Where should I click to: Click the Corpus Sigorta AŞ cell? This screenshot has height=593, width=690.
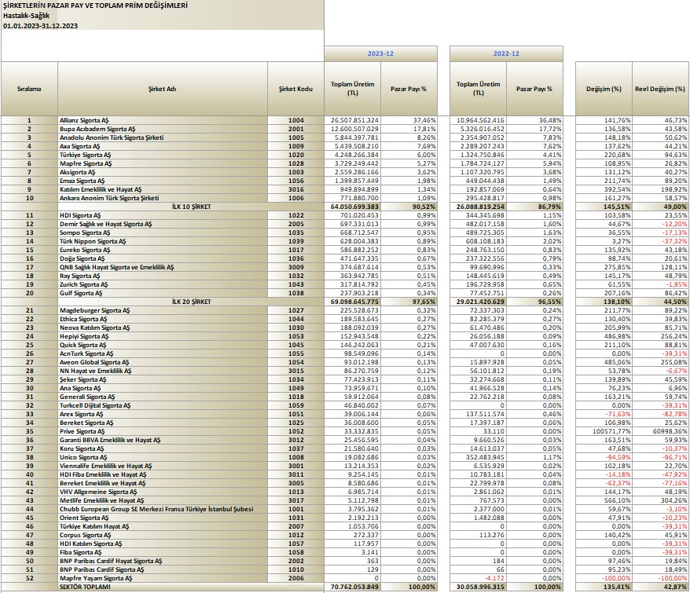163,535
